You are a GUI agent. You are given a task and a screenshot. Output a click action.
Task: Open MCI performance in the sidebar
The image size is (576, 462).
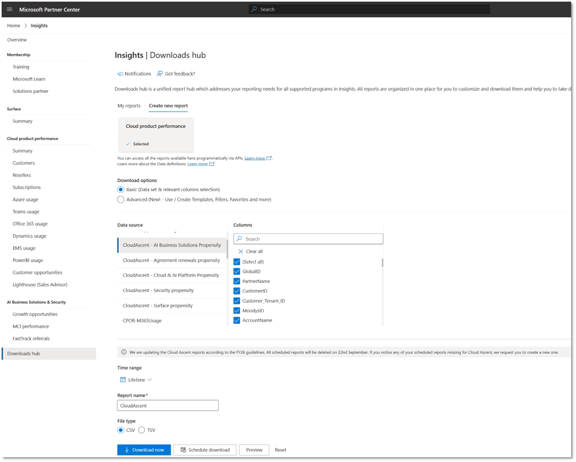(31, 327)
